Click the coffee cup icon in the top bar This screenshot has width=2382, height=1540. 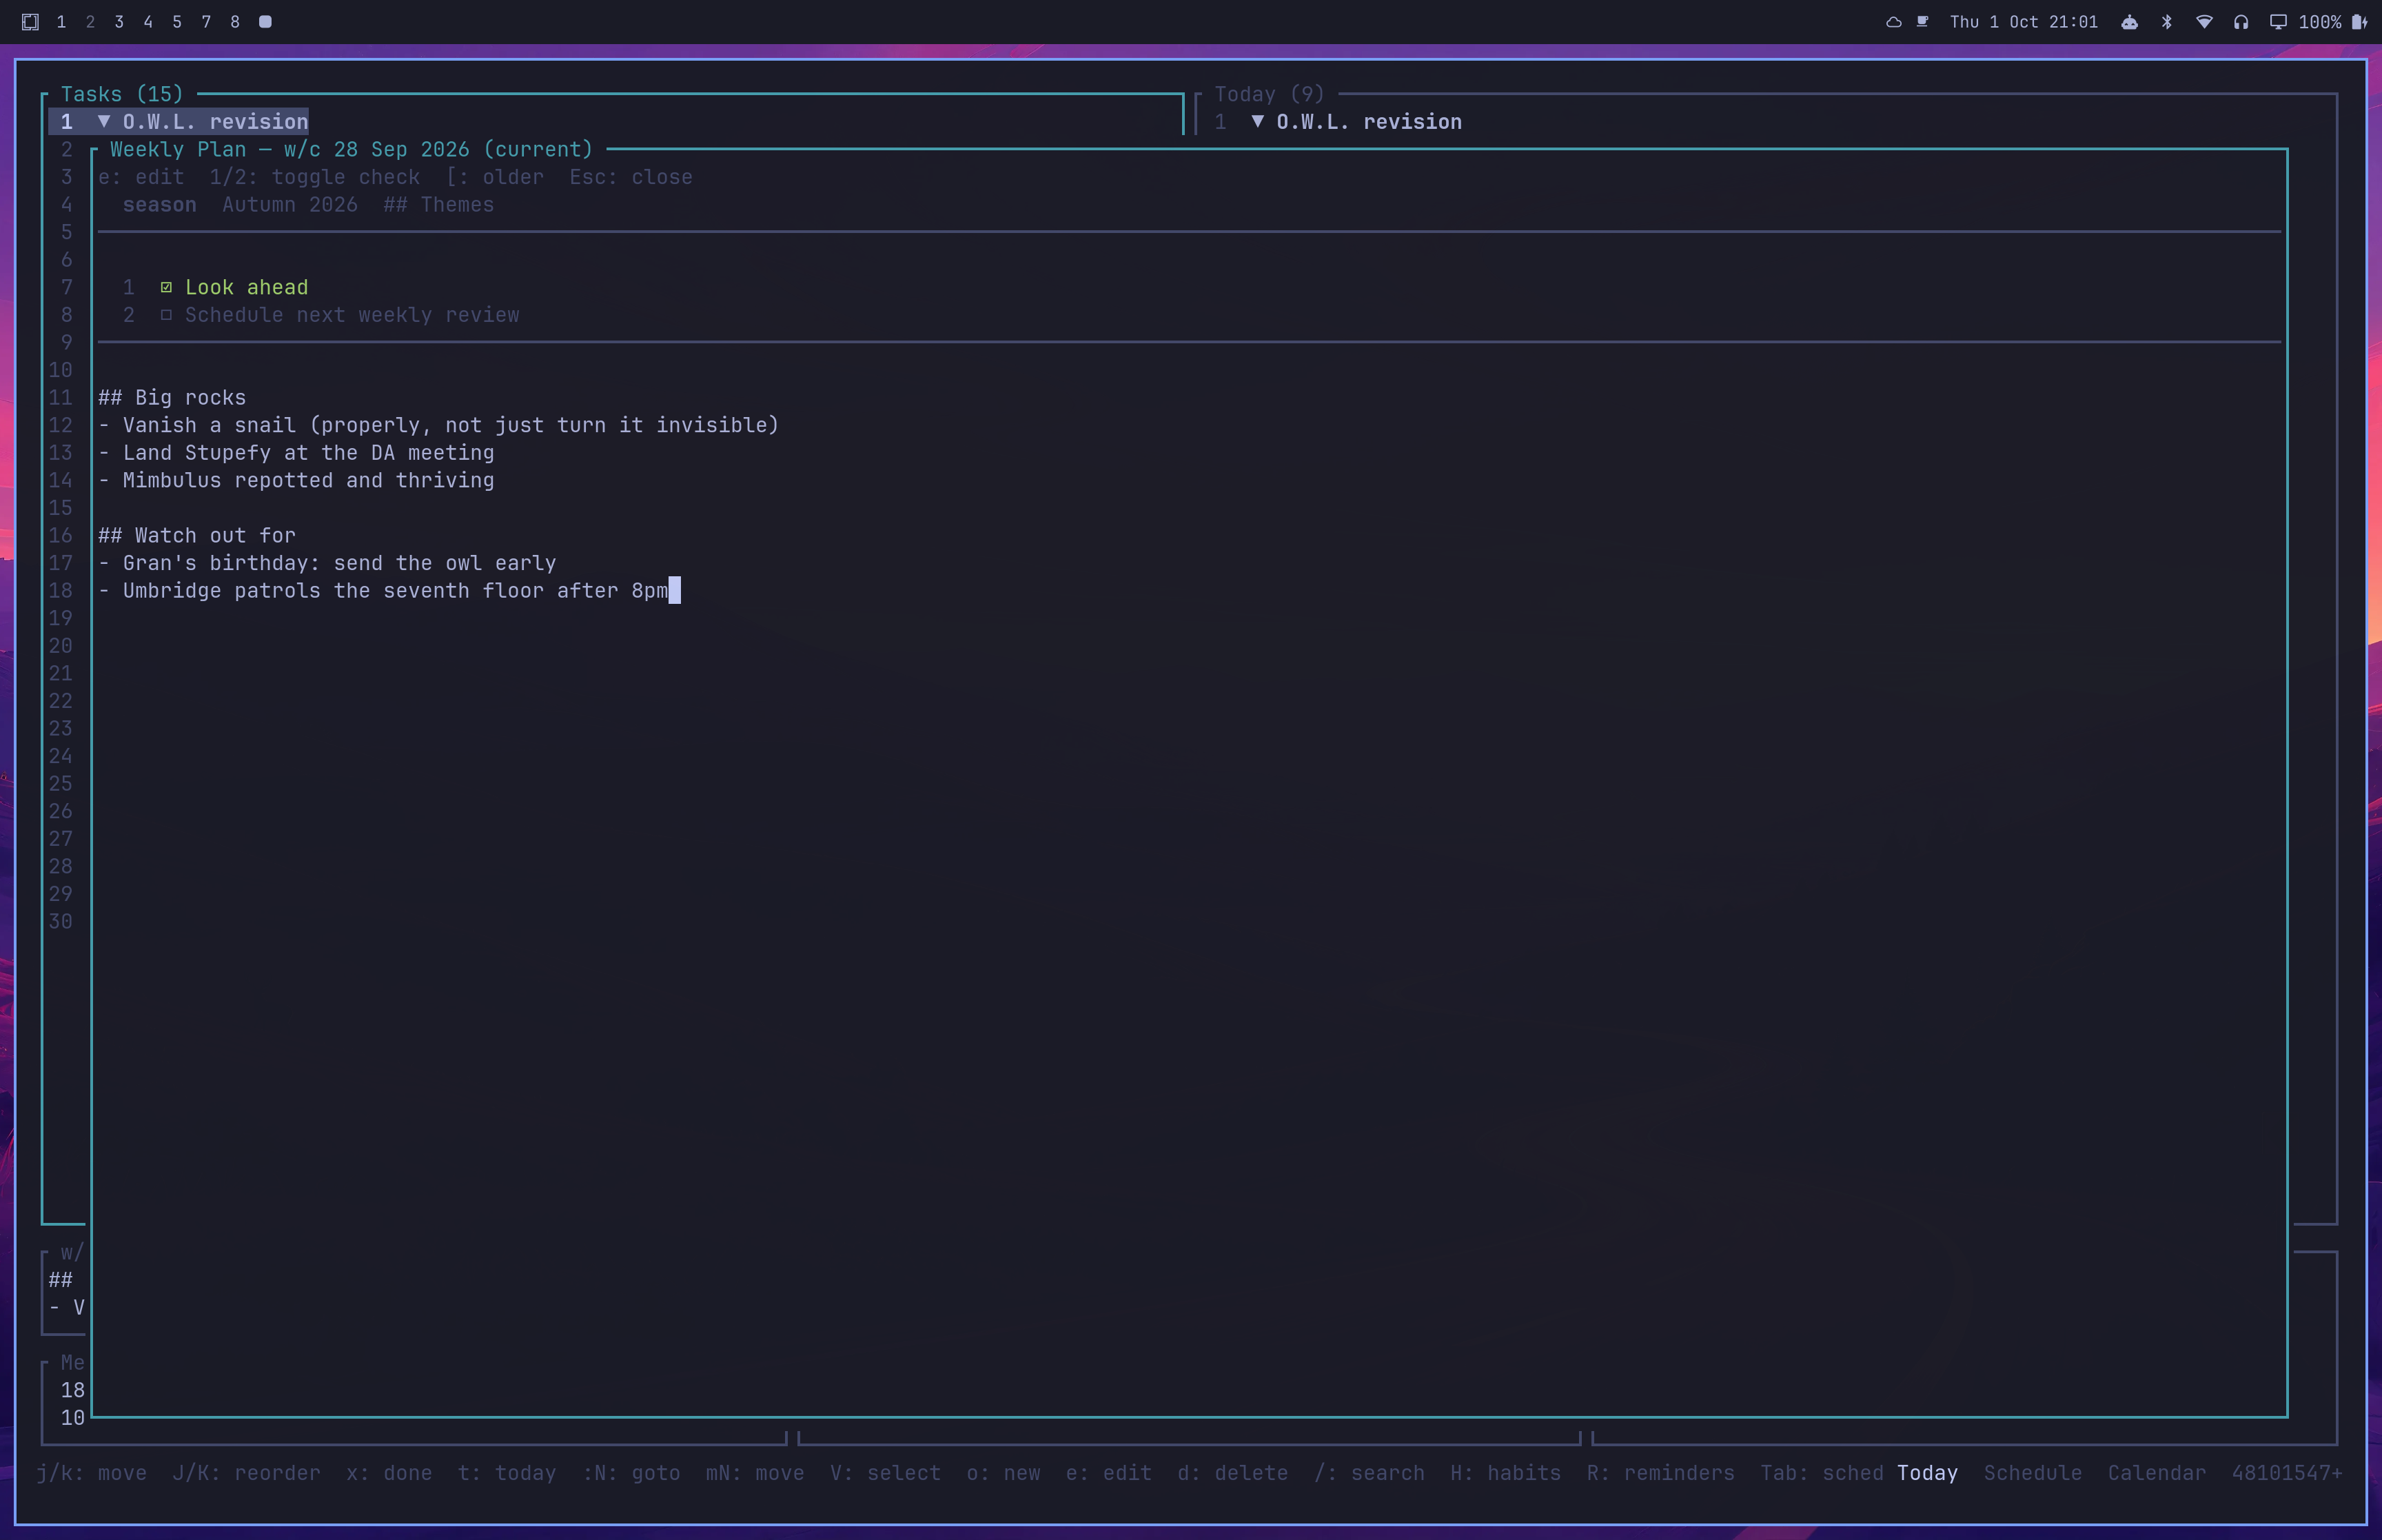1922,22
